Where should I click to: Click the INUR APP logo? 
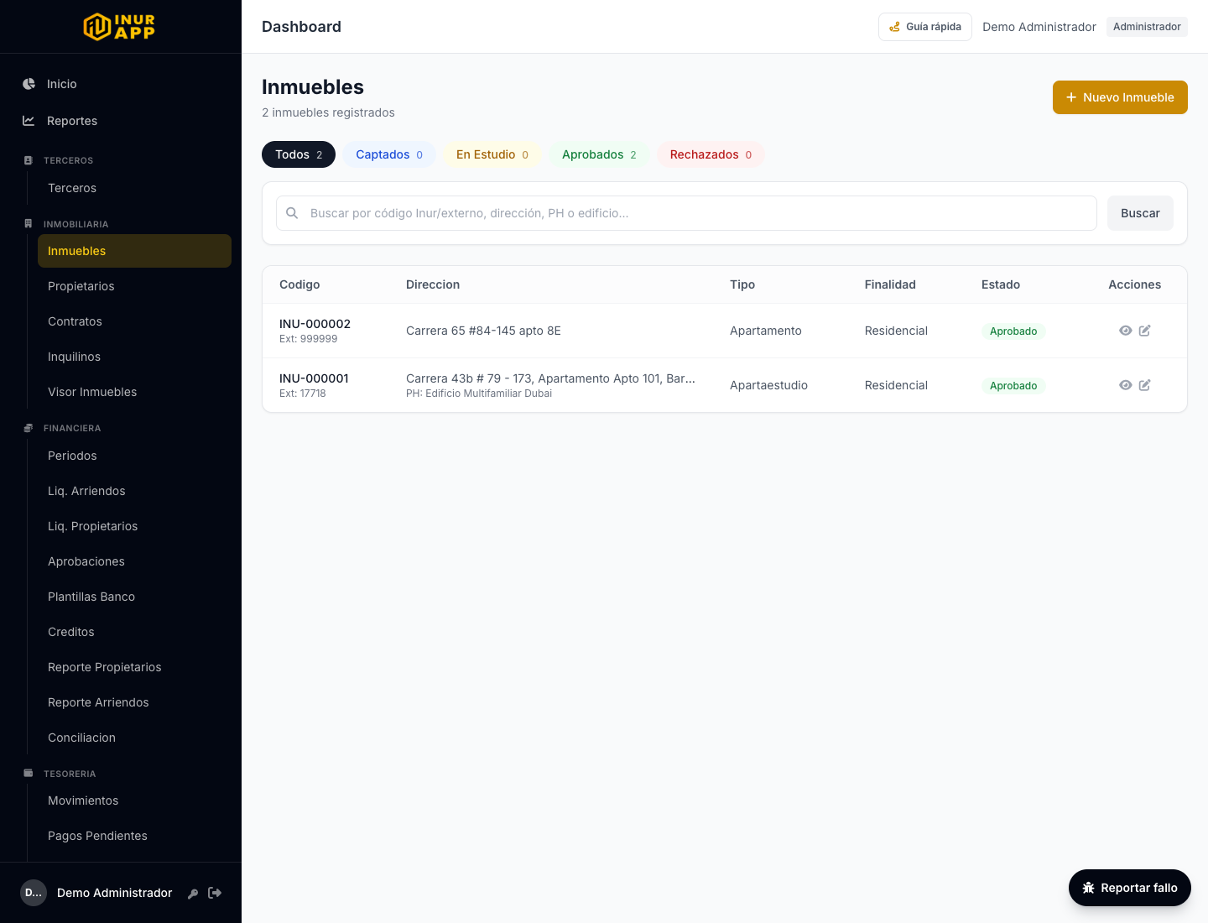[120, 27]
